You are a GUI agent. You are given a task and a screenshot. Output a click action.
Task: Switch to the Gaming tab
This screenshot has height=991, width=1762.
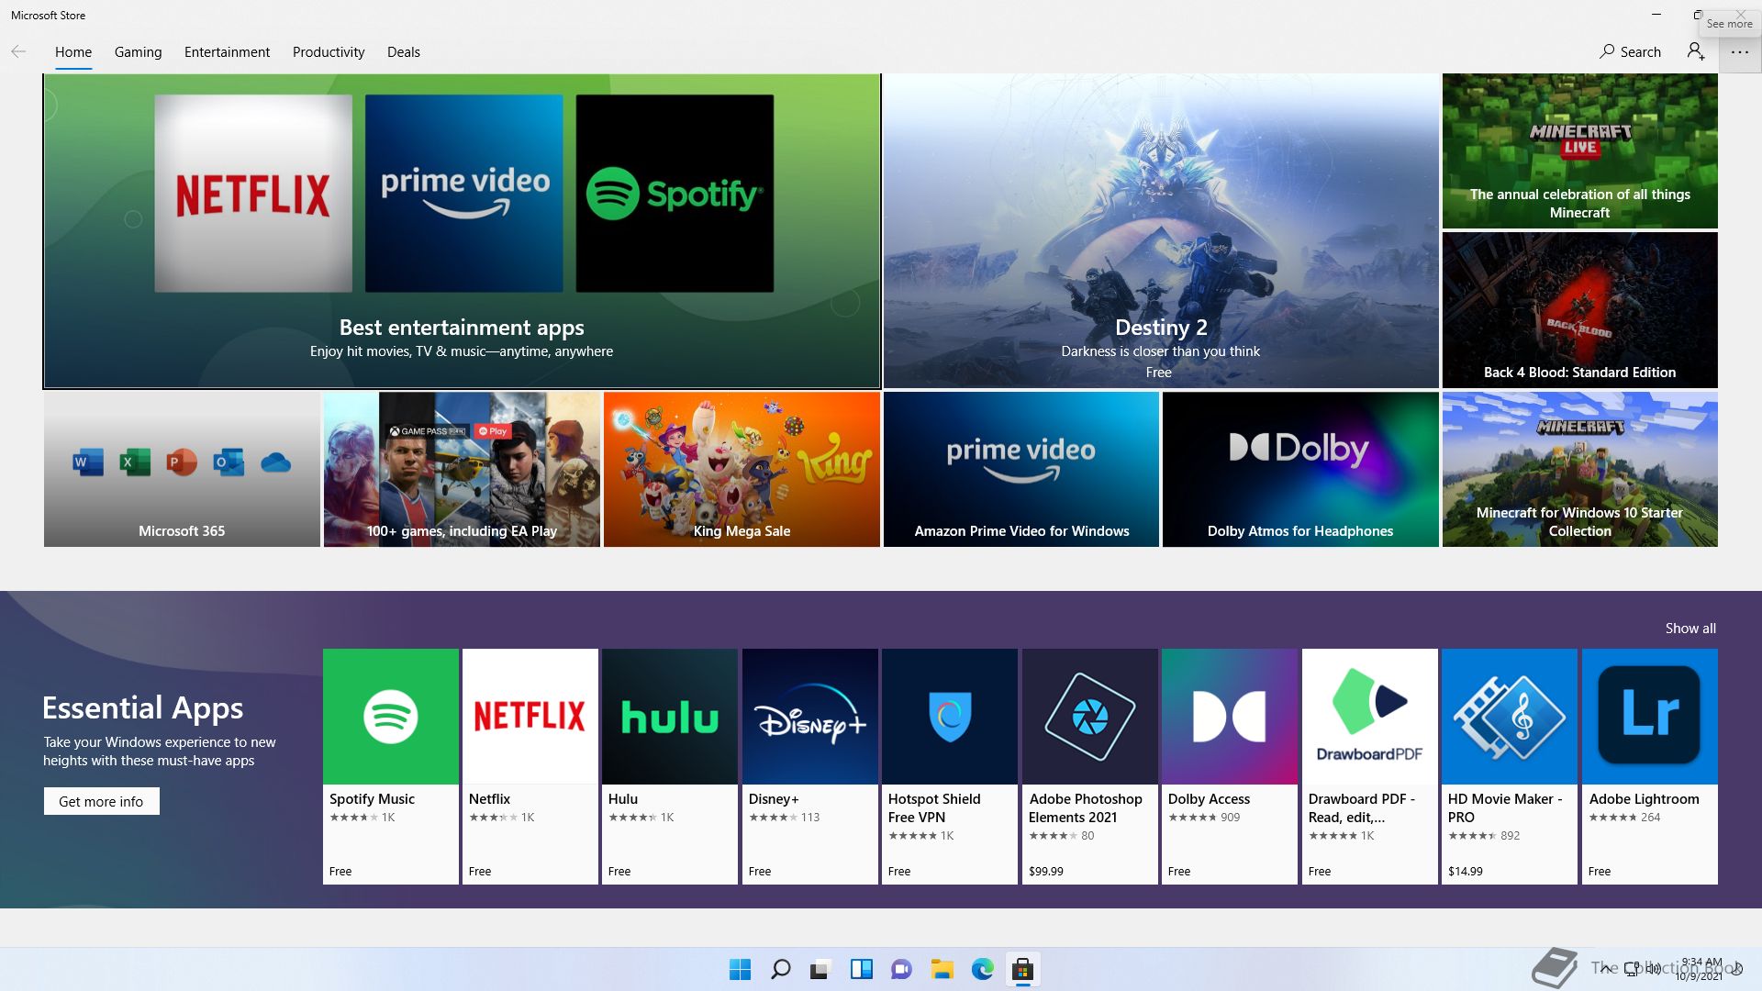point(138,52)
